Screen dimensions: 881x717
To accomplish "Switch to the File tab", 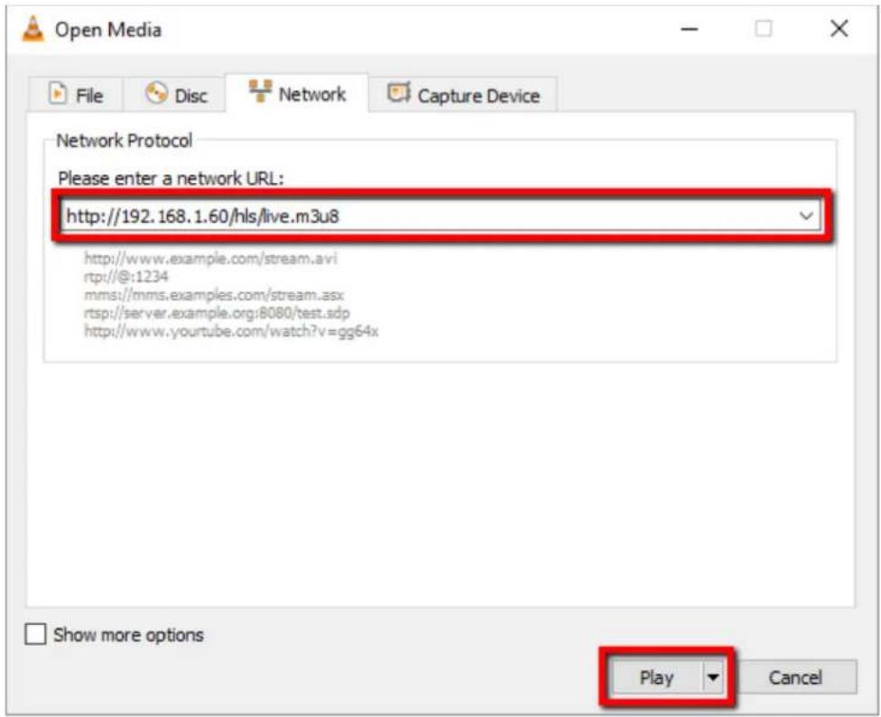I will (x=75, y=95).
